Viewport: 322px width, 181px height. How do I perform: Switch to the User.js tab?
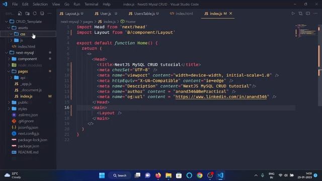tap(106, 14)
